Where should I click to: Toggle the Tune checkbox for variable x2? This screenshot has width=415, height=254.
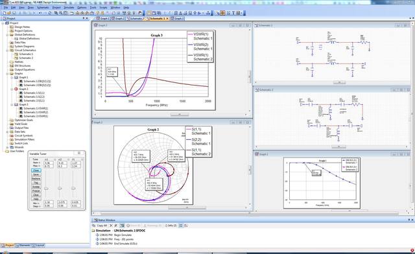point(68,159)
